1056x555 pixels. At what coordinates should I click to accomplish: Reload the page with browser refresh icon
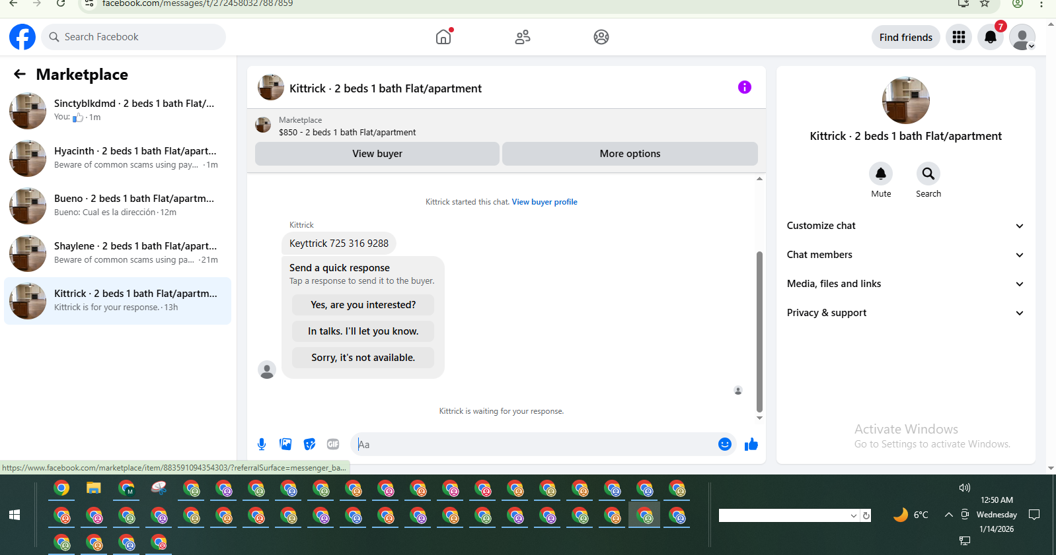(x=61, y=3)
